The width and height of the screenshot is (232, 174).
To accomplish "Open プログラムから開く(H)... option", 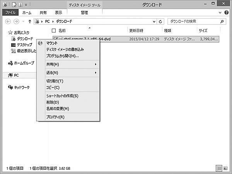I will [62, 56].
